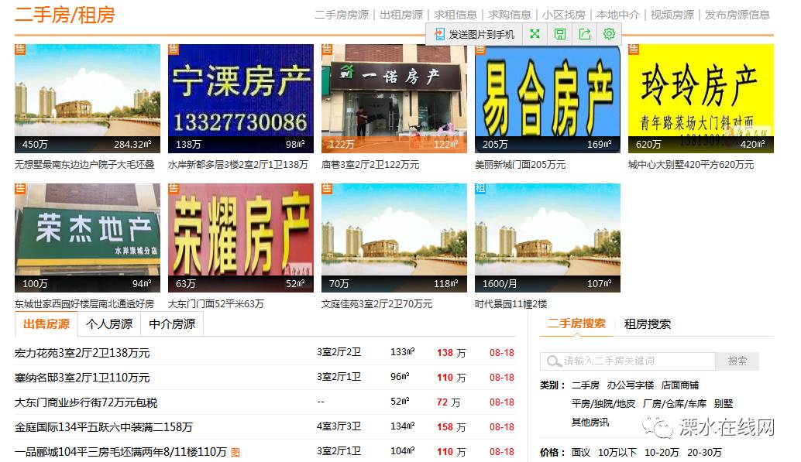The image size is (801, 462).
Task: Switch to 租房搜索 tab
Action: (x=648, y=324)
